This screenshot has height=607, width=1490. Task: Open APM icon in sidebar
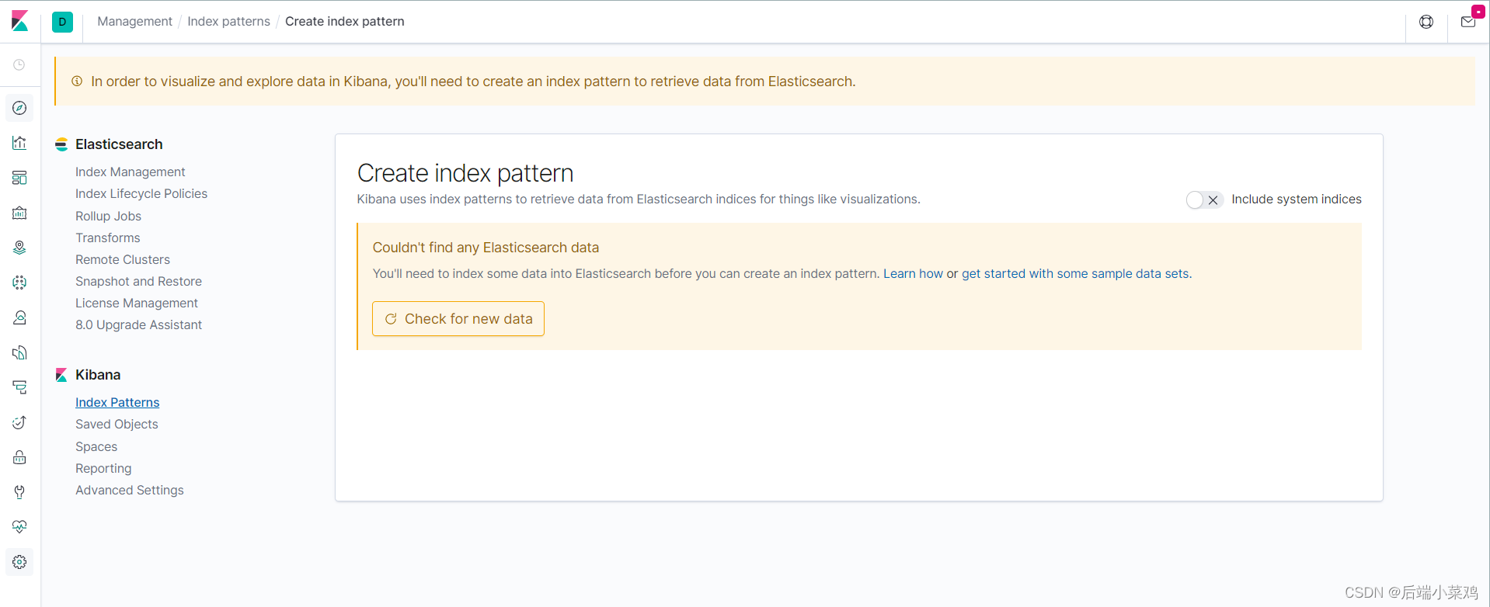click(19, 387)
